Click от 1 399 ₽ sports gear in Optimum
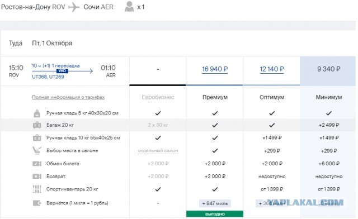Screen dimensions: 358x219 coord(272,189)
